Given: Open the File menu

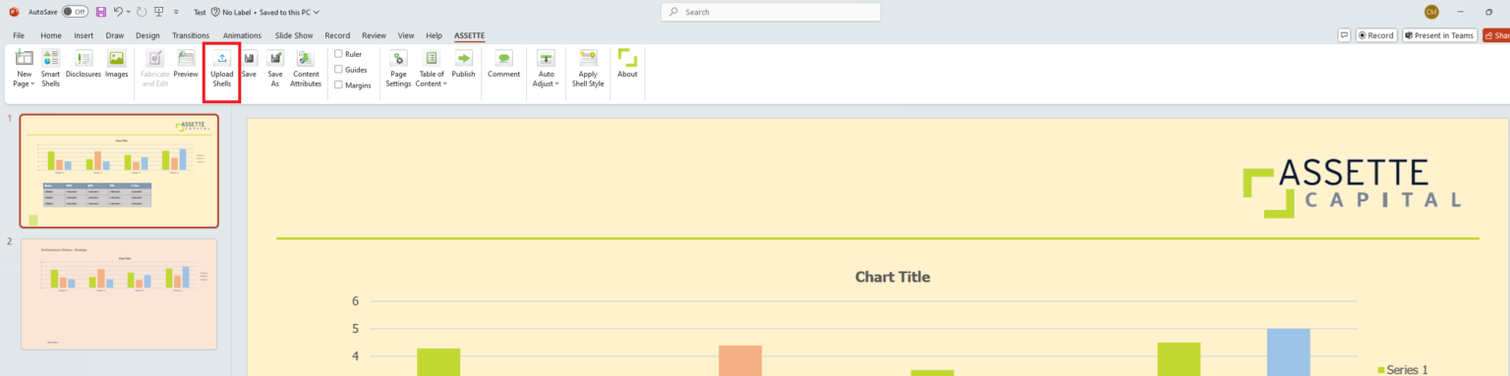Looking at the screenshot, I should pyautogui.click(x=19, y=35).
